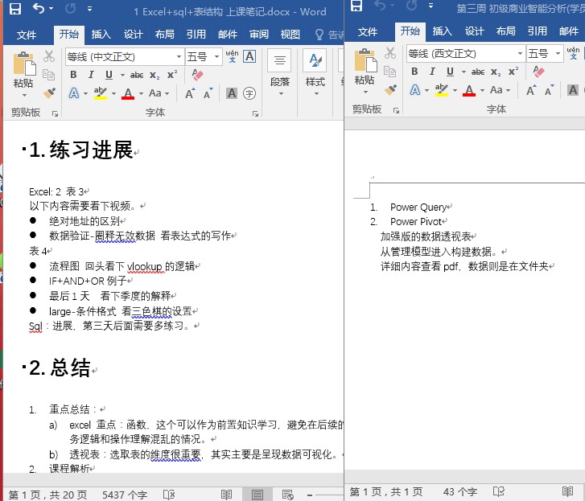Switch to Read Mode view in left status bar

click(227, 494)
